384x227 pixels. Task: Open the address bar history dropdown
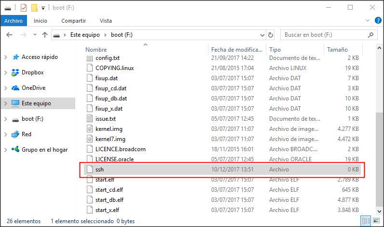[261, 35]
